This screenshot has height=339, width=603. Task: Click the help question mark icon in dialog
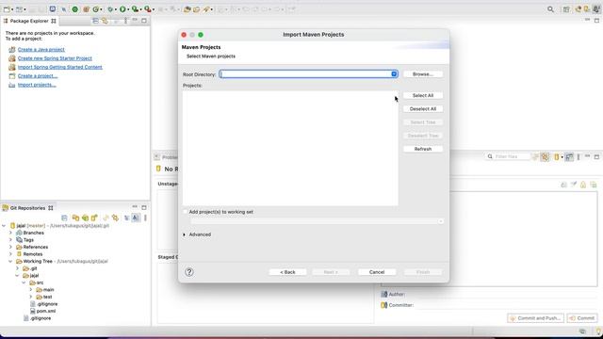point(189,272)
